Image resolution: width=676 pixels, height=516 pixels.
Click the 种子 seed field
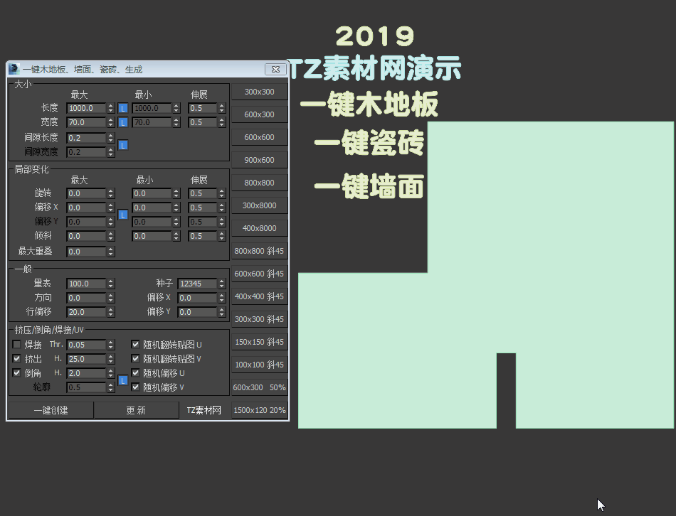[197, 284]
